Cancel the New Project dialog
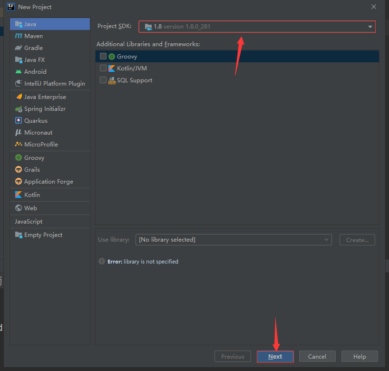389x371 pixels. (x=317, y=357)
